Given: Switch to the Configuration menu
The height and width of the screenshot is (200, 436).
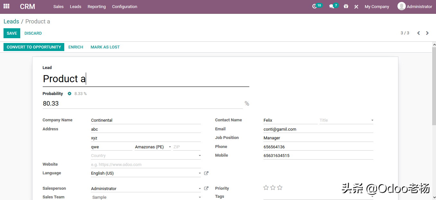Looking at the screenshot, I should pyautogui.click(x=124, y=6).
